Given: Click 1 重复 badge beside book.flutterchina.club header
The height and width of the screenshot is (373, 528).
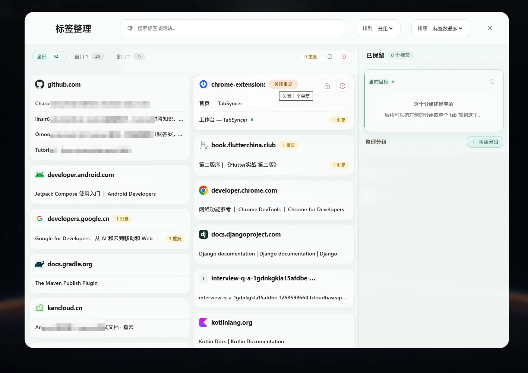Looking at the screenshot, I should pos(289,145).
